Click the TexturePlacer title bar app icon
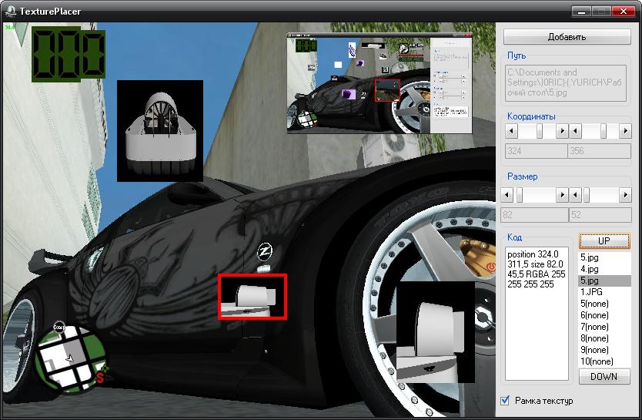 click(10, 11)
